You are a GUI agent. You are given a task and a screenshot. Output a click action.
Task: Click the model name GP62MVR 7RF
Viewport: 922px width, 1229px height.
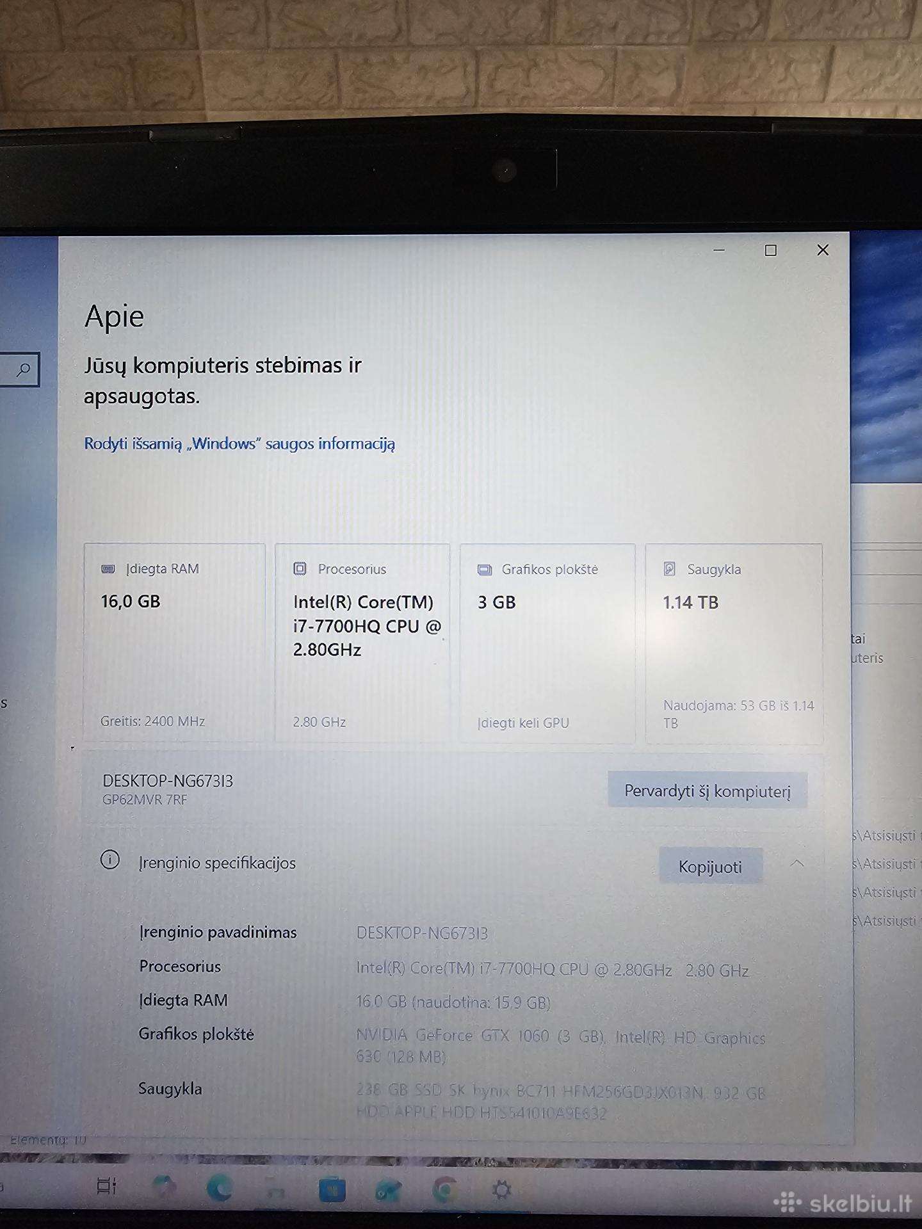[145, 799]
